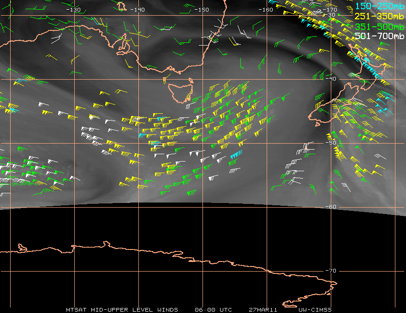Click the UW-CIMSS credit text
406x313 pixels.
315,309
